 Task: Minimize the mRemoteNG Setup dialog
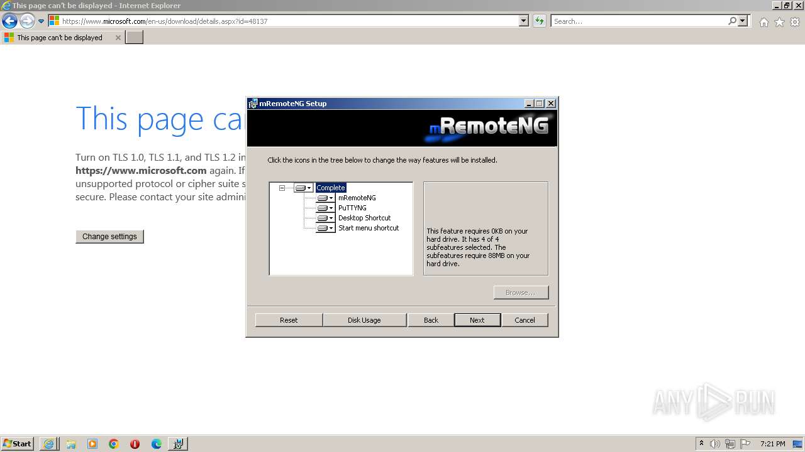tap(529, 104)
